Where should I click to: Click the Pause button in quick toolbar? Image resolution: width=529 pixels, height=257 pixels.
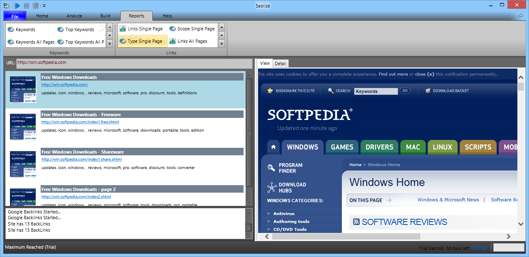[27, 5]
